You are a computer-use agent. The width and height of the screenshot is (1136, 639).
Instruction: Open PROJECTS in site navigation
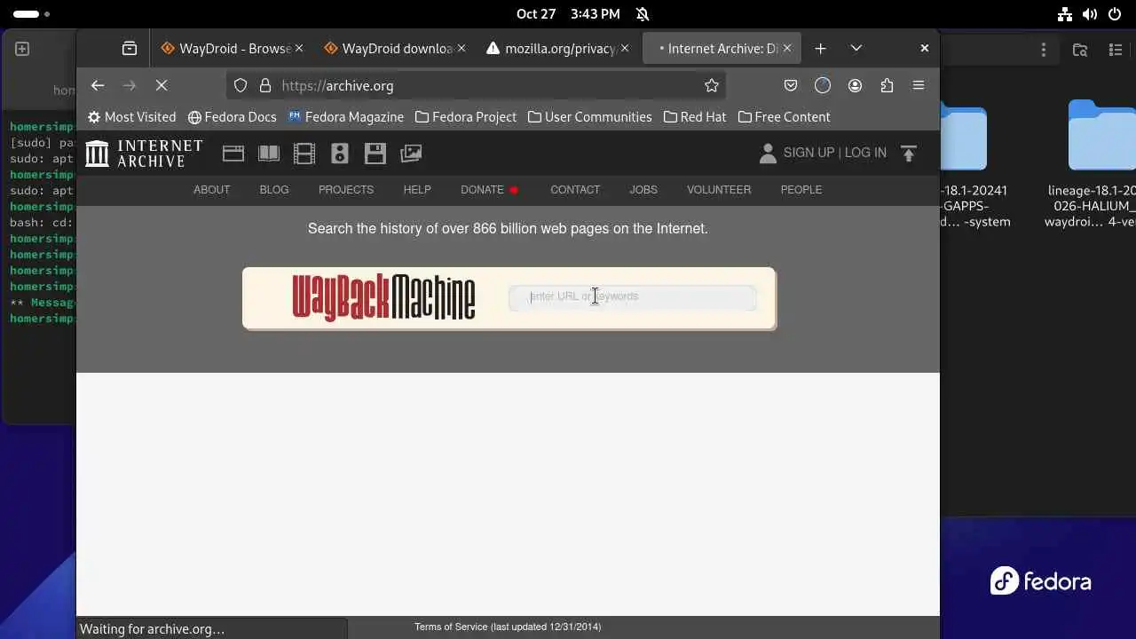[346, 190]
